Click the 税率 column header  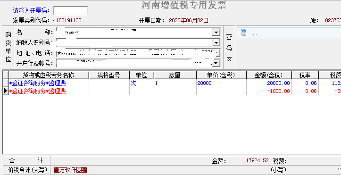pyautogui.click(x=305, y=75)
